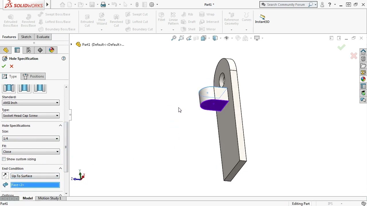Click Previous View icon in heads-up toolbar
This screenshot has width=367, height=206.
point(189,38)
